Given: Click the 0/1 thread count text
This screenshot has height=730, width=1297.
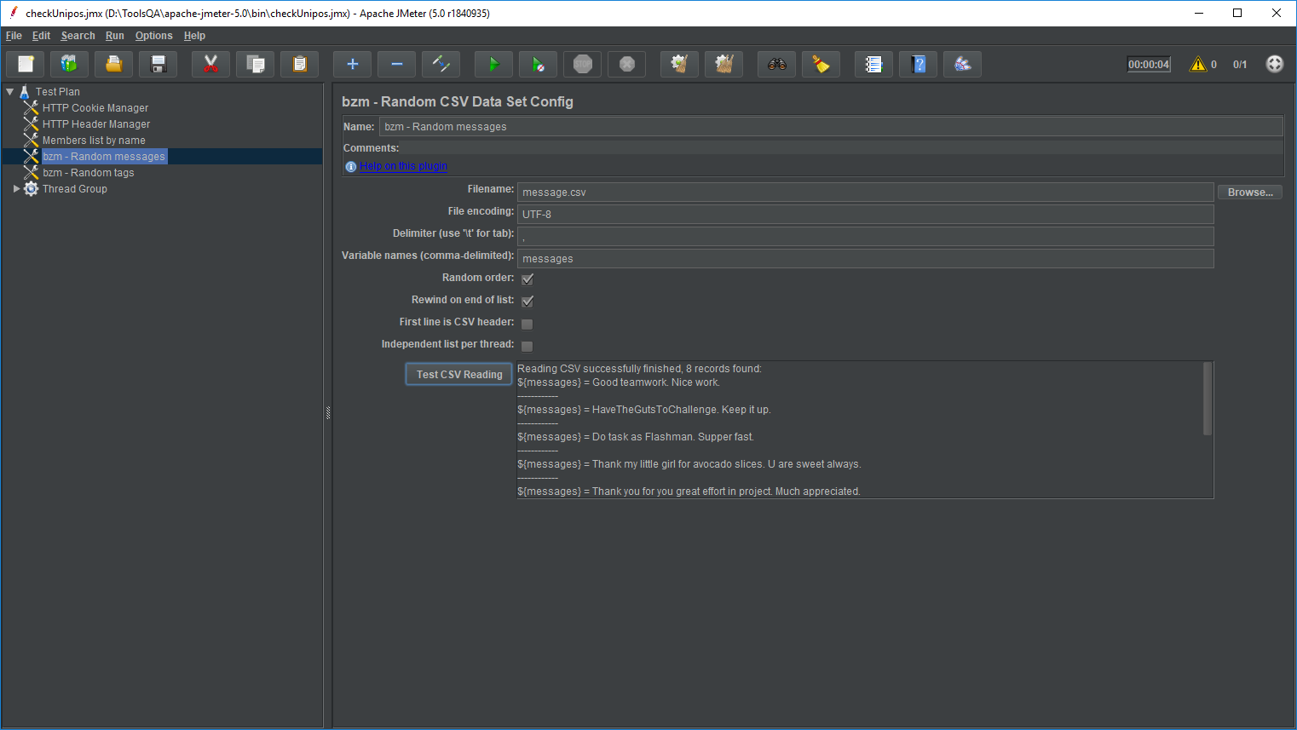Looking at the screenshot, I should (x=1240, y=64).
